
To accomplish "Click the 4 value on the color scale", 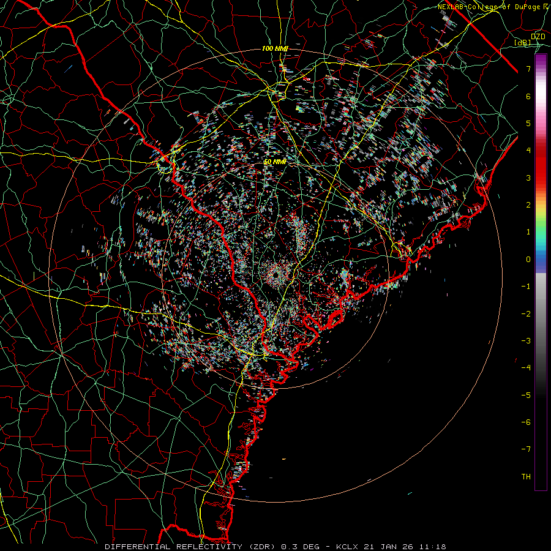I will pos(528,151).
